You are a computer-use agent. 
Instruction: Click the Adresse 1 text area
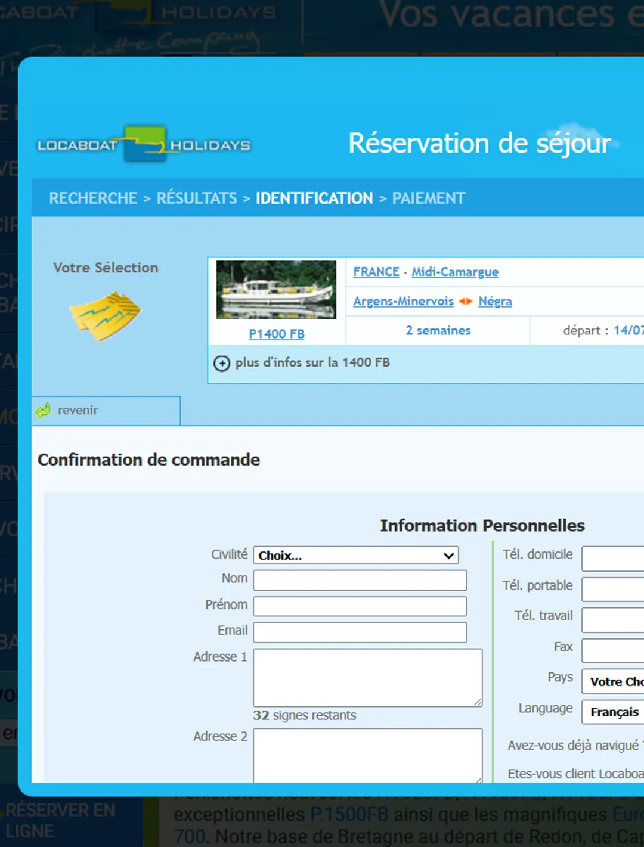pyautogui.click(x=368, y=678)
